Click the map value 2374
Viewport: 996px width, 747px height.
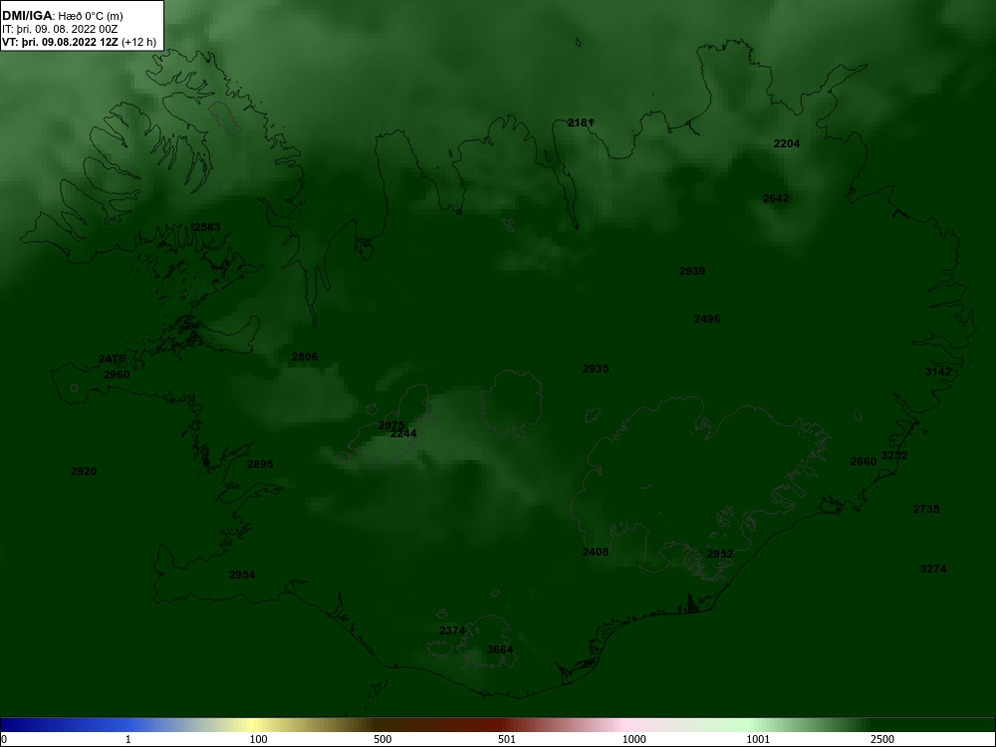452,630
